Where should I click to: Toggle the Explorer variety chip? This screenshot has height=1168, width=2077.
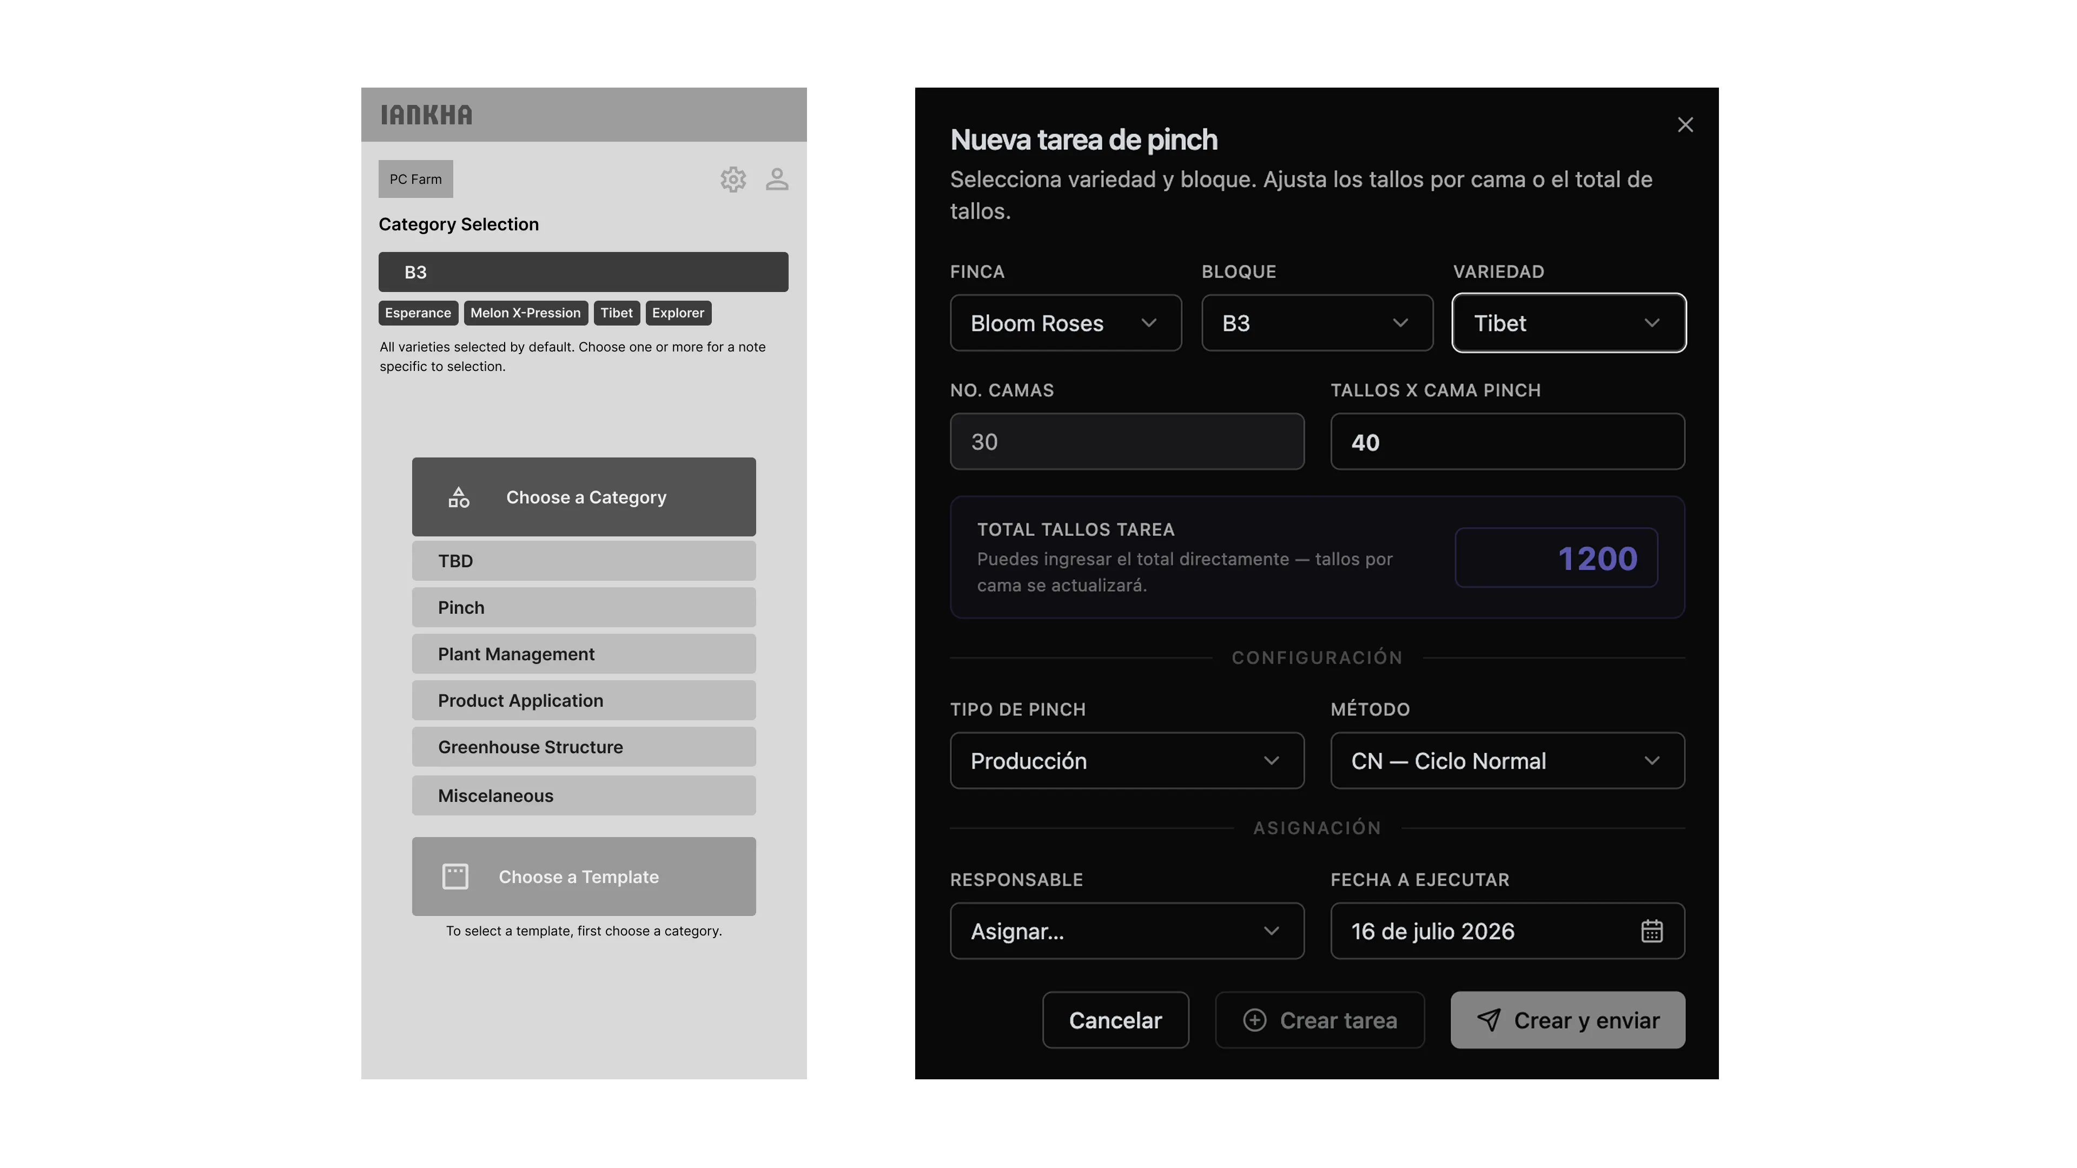point(678,313)
